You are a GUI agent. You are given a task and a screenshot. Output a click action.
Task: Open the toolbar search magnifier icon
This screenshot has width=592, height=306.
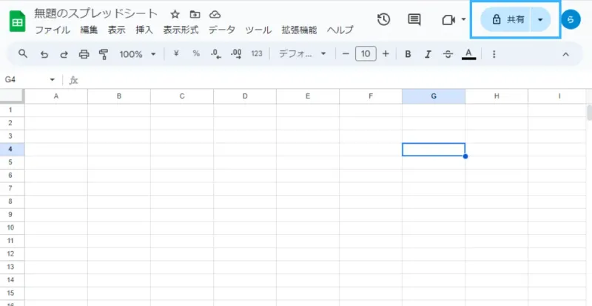pyautogui.click(x=23, y=53)
